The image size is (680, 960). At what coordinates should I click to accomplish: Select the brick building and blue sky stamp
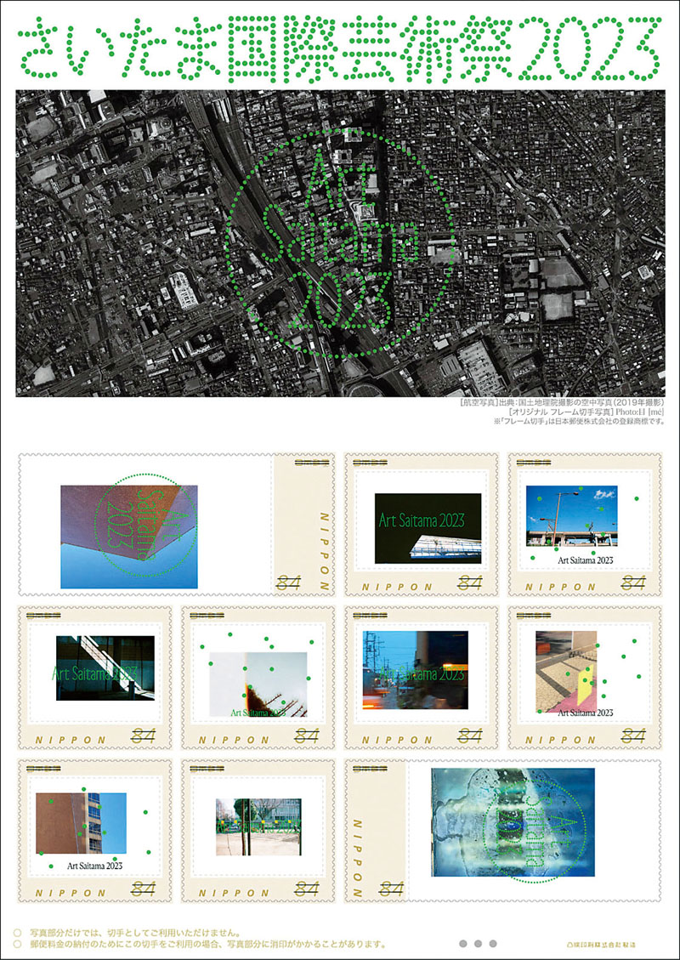[81, 823]
